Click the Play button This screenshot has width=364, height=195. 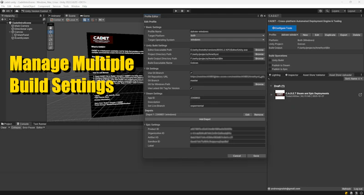pyautogui.click(x=176, y=11)
